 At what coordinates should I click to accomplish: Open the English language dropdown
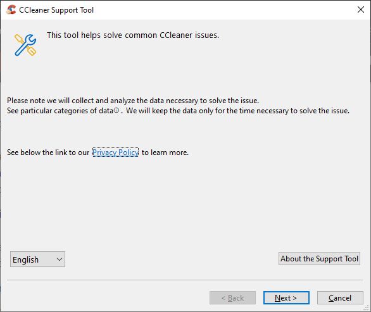pyautogui.click(x=37, y=259)
